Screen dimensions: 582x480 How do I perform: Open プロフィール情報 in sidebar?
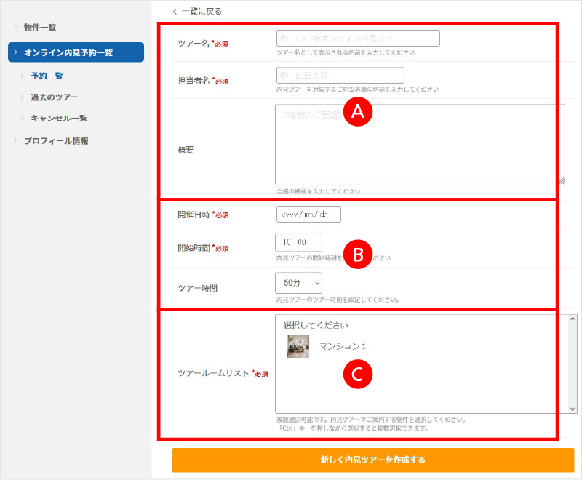point(56,141)
